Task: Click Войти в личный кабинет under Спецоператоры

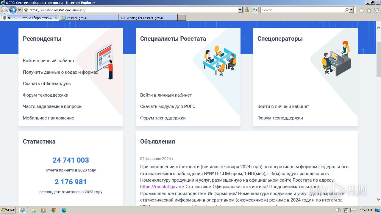Action: click(x=283, y=106)
